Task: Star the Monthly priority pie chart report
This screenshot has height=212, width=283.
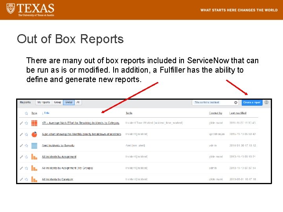Action: (x=26, y=135)
